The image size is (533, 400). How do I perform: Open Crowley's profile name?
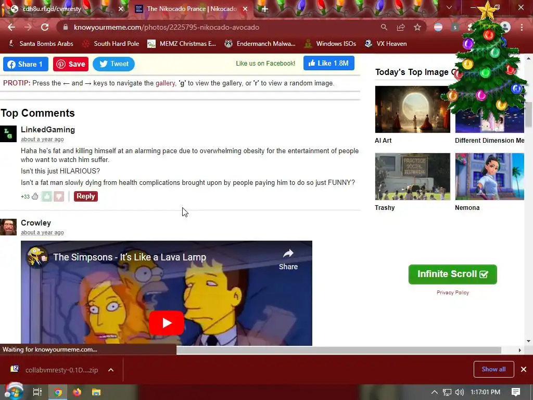[36, 223]
